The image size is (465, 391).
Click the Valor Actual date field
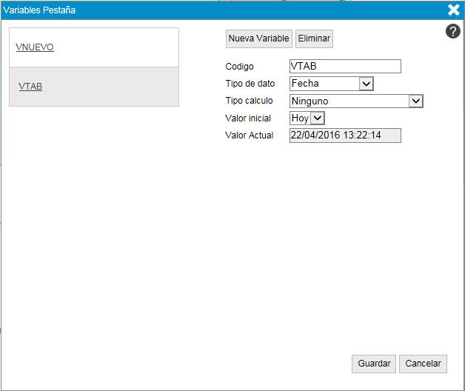coord(345,136)
